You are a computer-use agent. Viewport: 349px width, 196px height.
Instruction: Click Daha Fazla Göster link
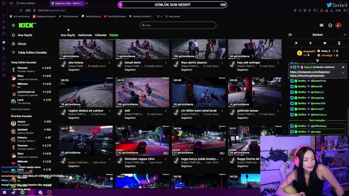[x=20, y=109]
